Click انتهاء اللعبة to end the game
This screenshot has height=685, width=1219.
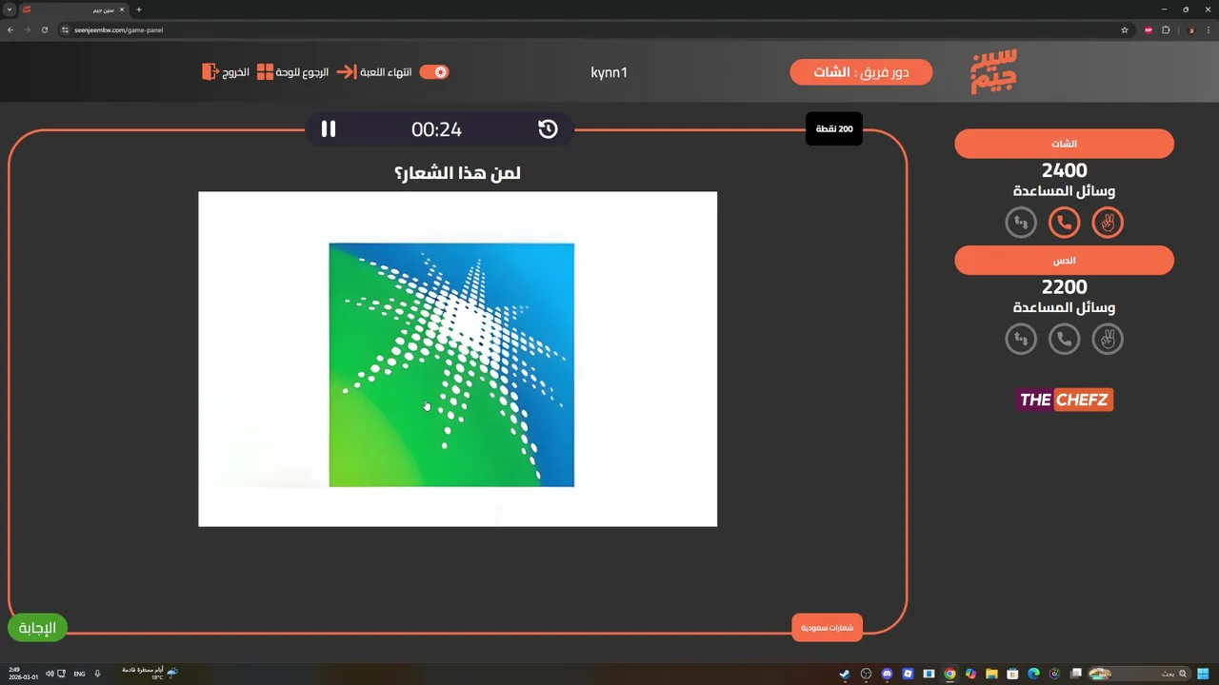(386, 72)
